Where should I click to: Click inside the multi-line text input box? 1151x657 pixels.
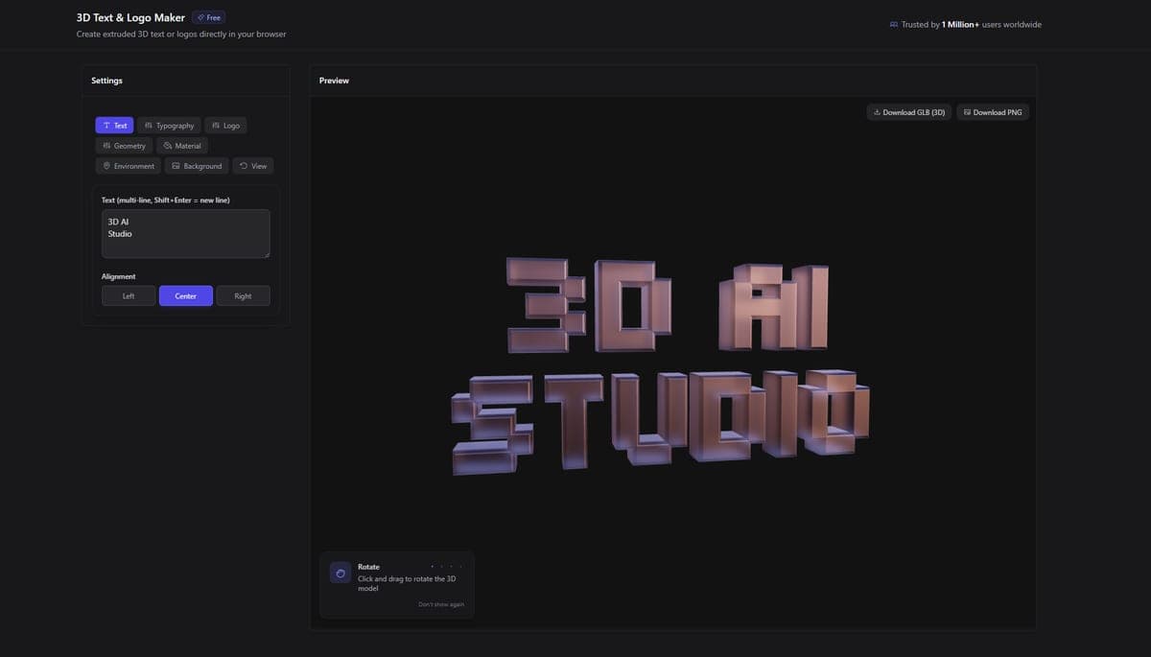click(x=186, y=234)
